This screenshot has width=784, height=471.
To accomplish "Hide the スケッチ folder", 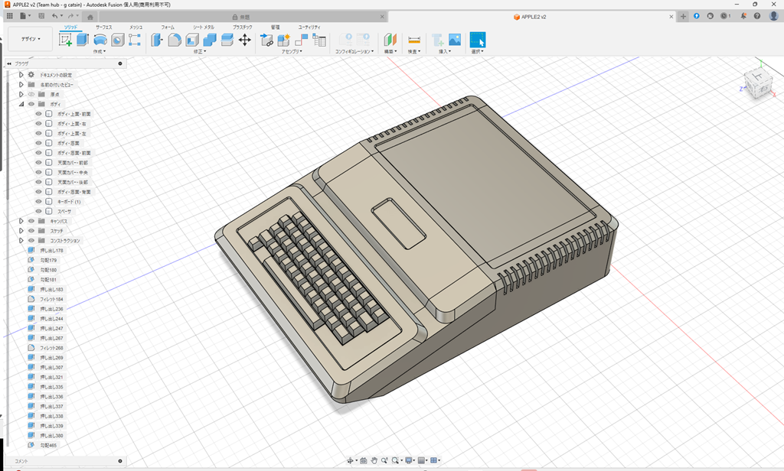I will [30, 229].
